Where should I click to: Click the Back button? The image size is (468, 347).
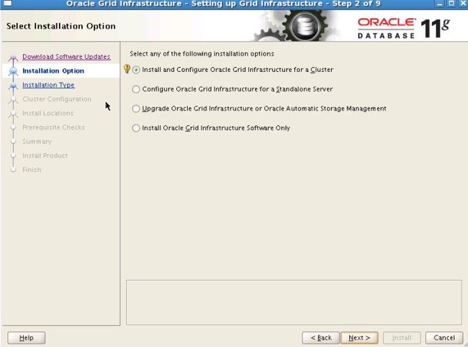click(x=321, y=338)
